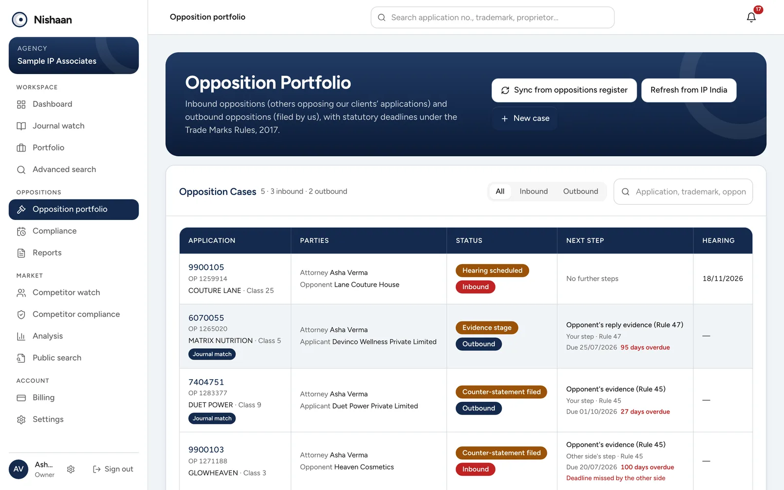Click Inbound badge on COUTURE LANE row
The width and height of the screenshot is (784, 490).
pos(475,287)
